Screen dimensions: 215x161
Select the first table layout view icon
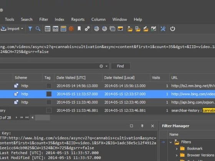point(48,29)
